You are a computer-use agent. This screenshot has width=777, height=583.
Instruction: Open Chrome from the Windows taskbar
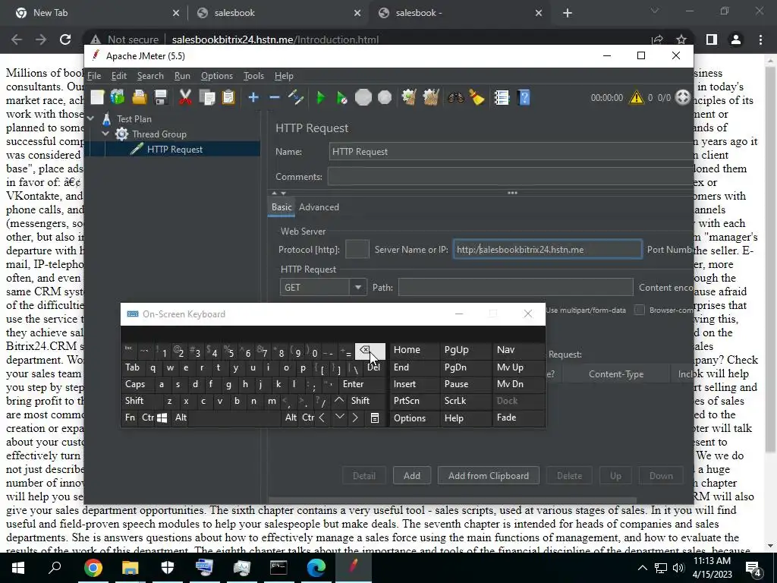pyautogui.click(x=93, y=568)
